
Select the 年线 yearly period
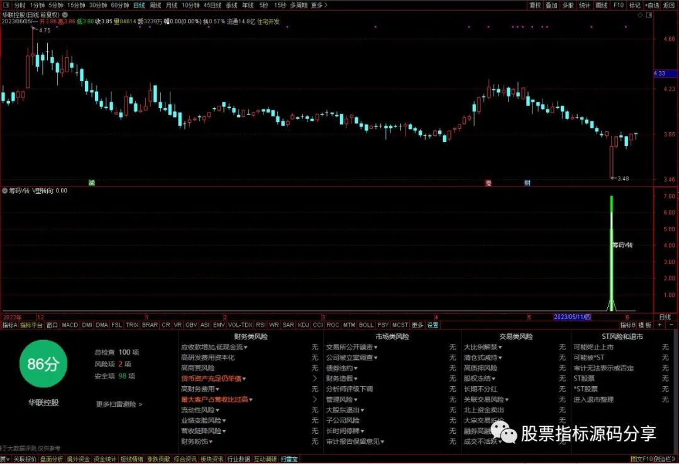248,5
